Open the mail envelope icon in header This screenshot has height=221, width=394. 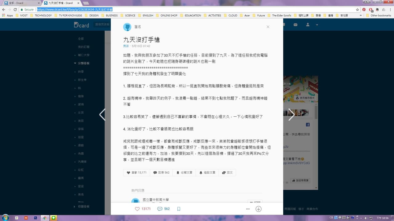(295, 25)
